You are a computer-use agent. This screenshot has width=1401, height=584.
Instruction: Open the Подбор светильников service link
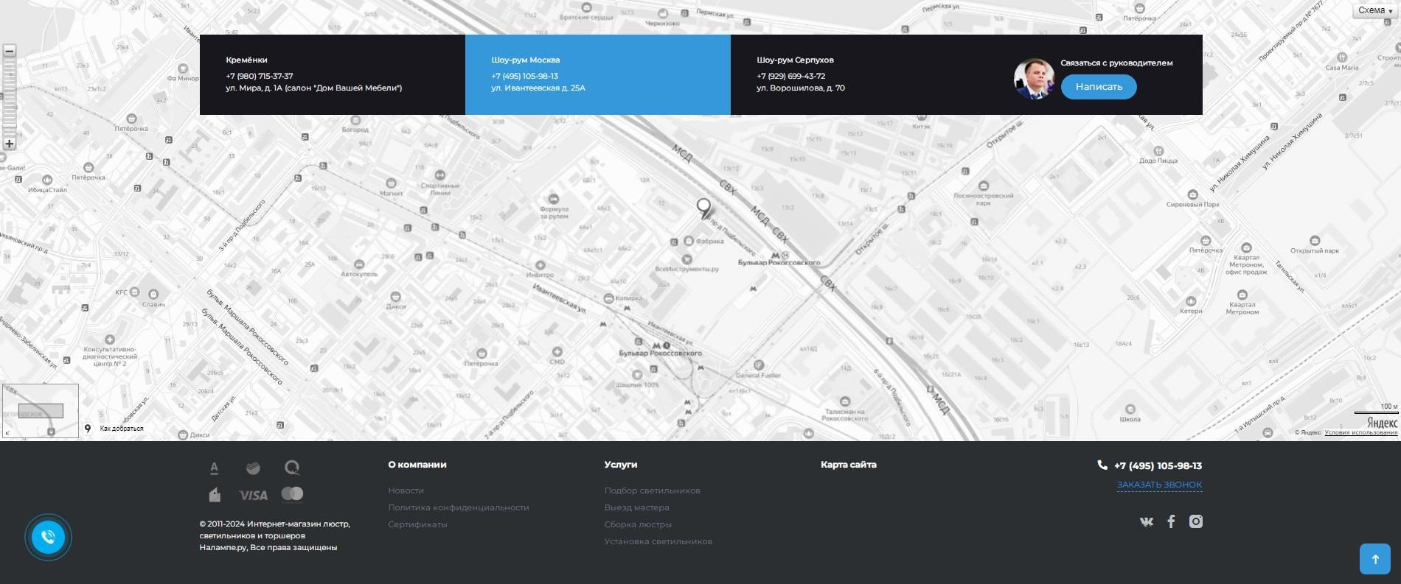tap(652, 490)
